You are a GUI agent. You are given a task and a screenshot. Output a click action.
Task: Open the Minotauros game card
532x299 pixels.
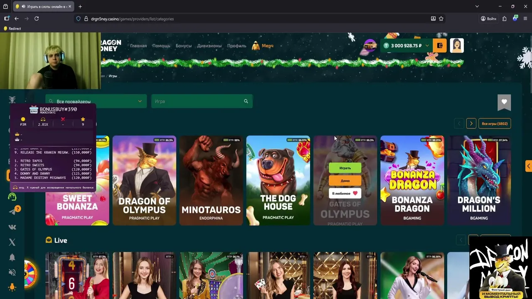click(x=211, y=180)
